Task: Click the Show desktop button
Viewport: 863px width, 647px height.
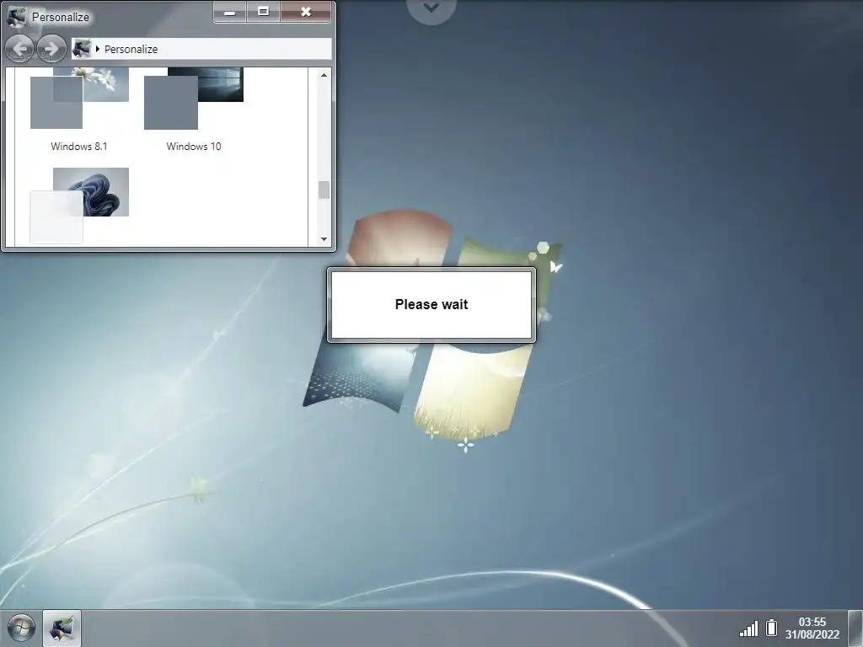Action: click(855, 628)
